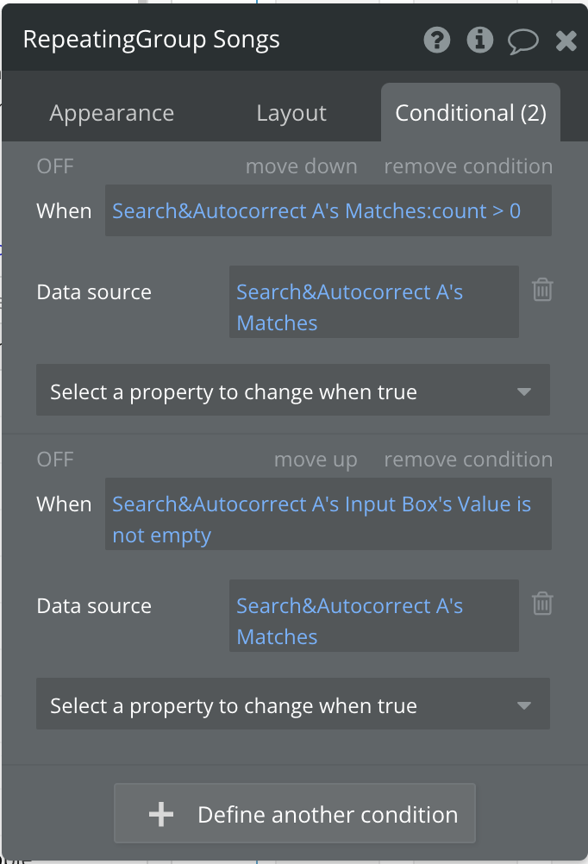Delete first condition's Data source property
The image size is (588, 864).
(x=542, y=290)
